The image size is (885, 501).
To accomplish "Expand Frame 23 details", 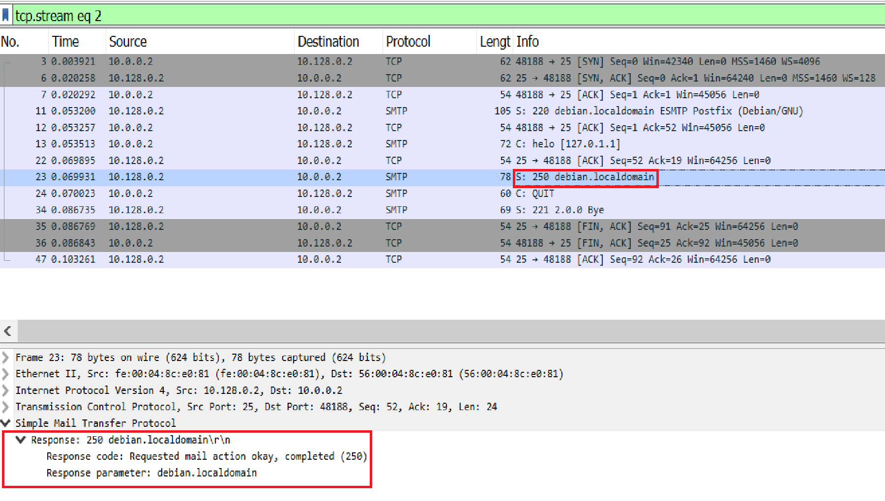I will pos(5,357).
